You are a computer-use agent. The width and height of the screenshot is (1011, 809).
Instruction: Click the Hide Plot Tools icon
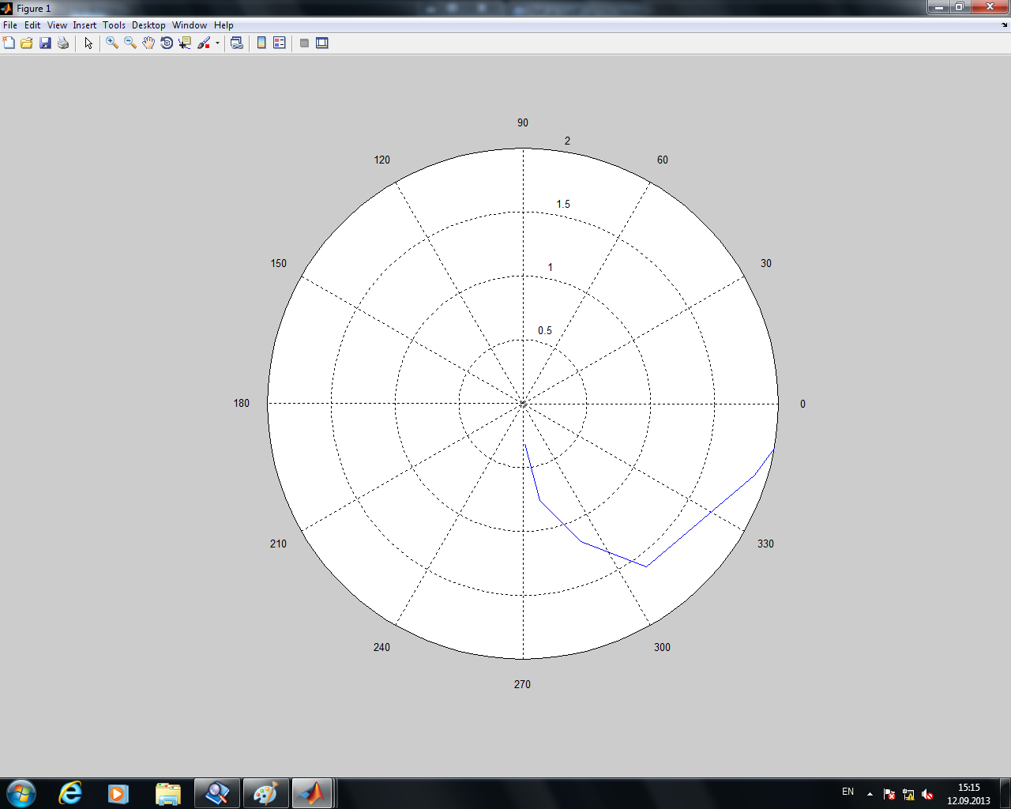tap(304, 43)
